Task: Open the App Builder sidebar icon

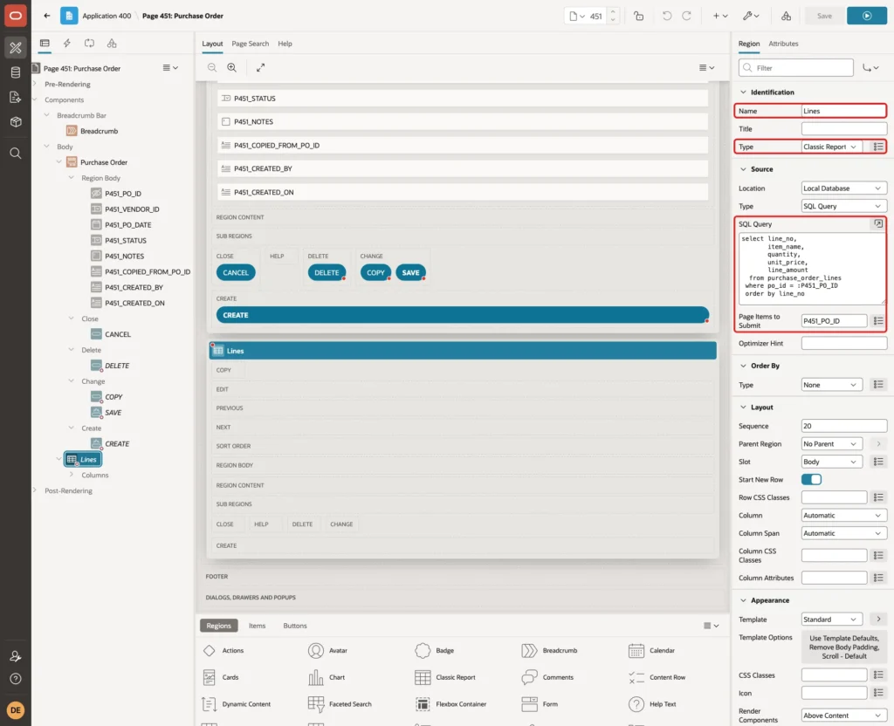Action: point(16,48)
